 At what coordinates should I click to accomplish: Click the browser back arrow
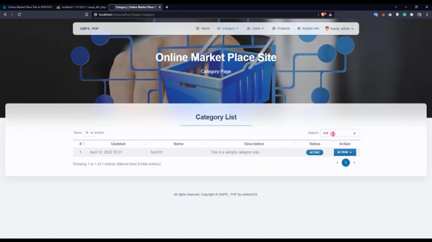[5, 15]
